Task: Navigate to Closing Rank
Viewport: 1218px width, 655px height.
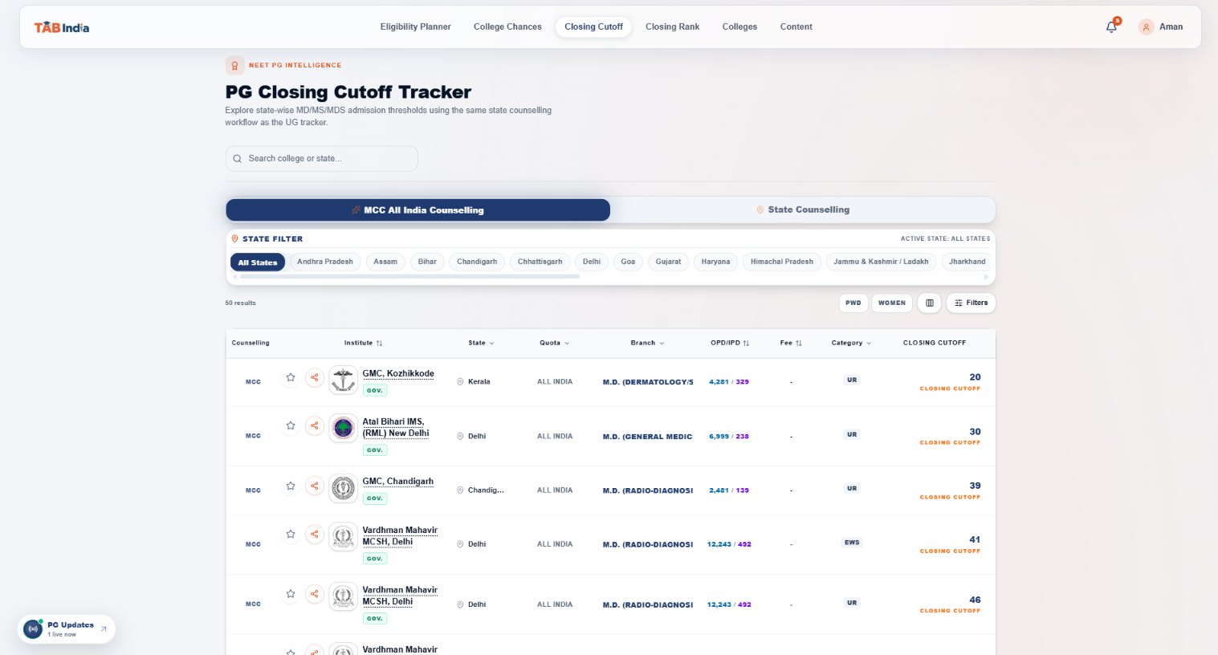Action: [x=672, y=26]
